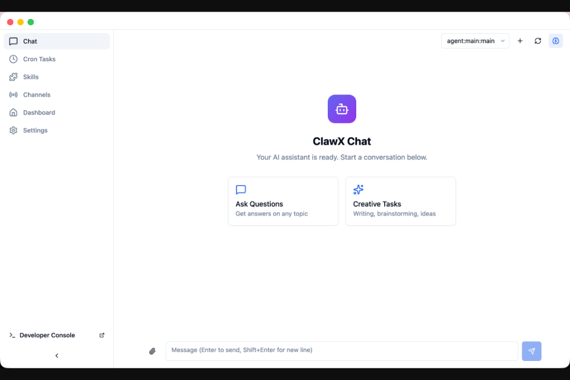Click the paperclip attach file icon
Image resolution: width=570 pixels, height=380 pixels.
[153, 351]
